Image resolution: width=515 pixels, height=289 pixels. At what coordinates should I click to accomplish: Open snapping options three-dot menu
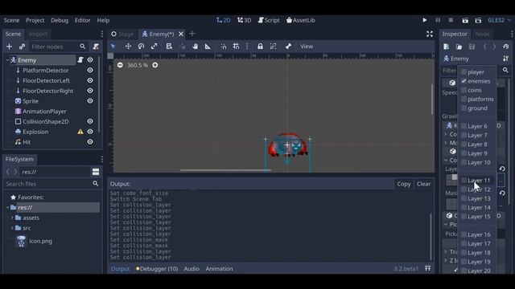[x=247, y=47]
